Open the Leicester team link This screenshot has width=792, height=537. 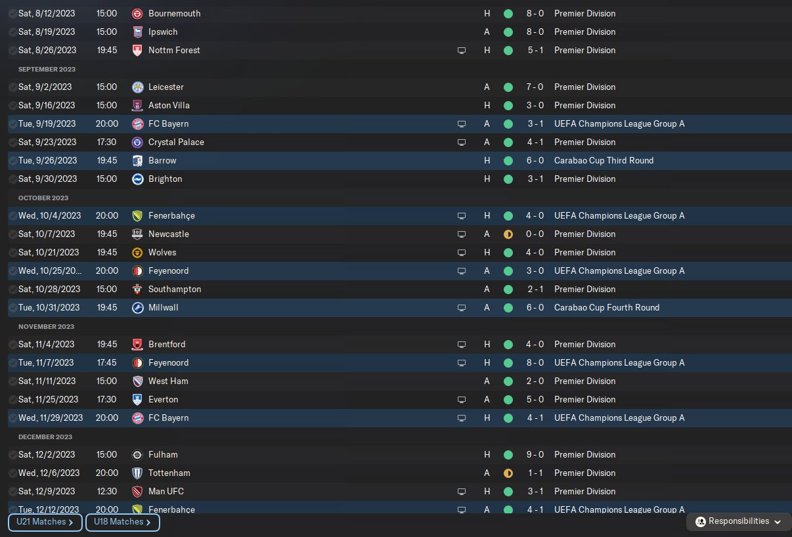click(x=166, y=87)
